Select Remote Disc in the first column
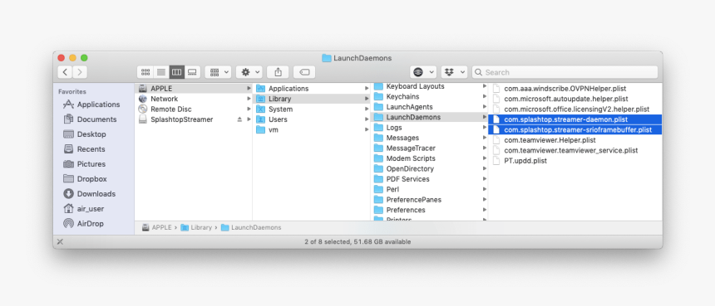 [194, 109]
